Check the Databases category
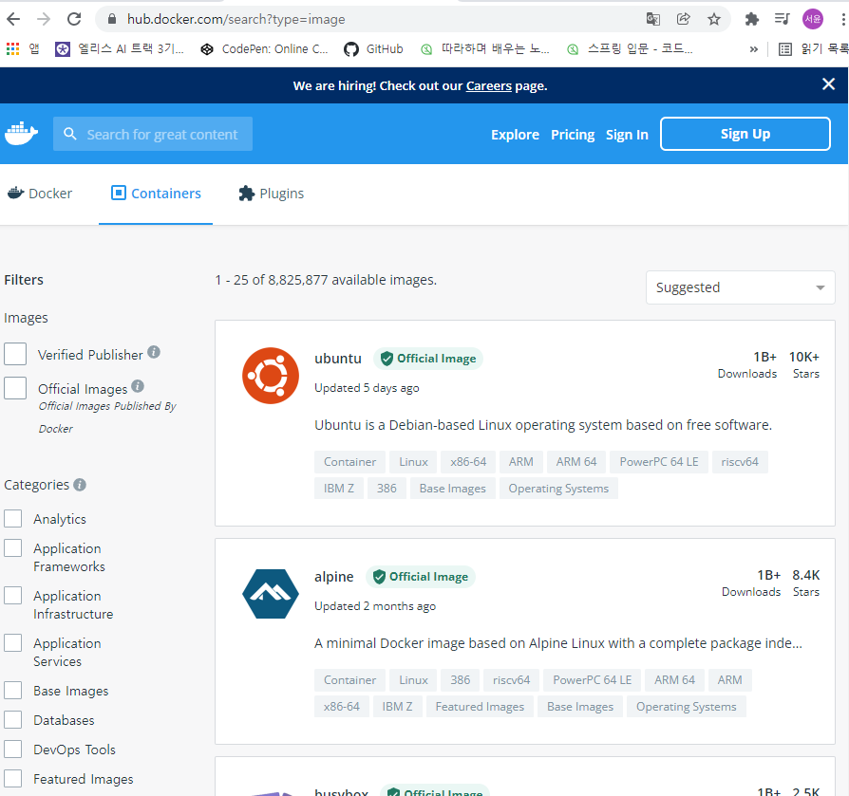Viewport: 849px width, 796px height. [13, 720]
